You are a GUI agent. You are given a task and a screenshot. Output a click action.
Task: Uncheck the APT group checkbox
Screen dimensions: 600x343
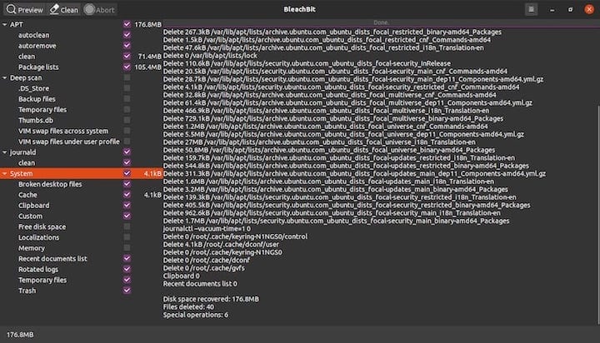127,24
